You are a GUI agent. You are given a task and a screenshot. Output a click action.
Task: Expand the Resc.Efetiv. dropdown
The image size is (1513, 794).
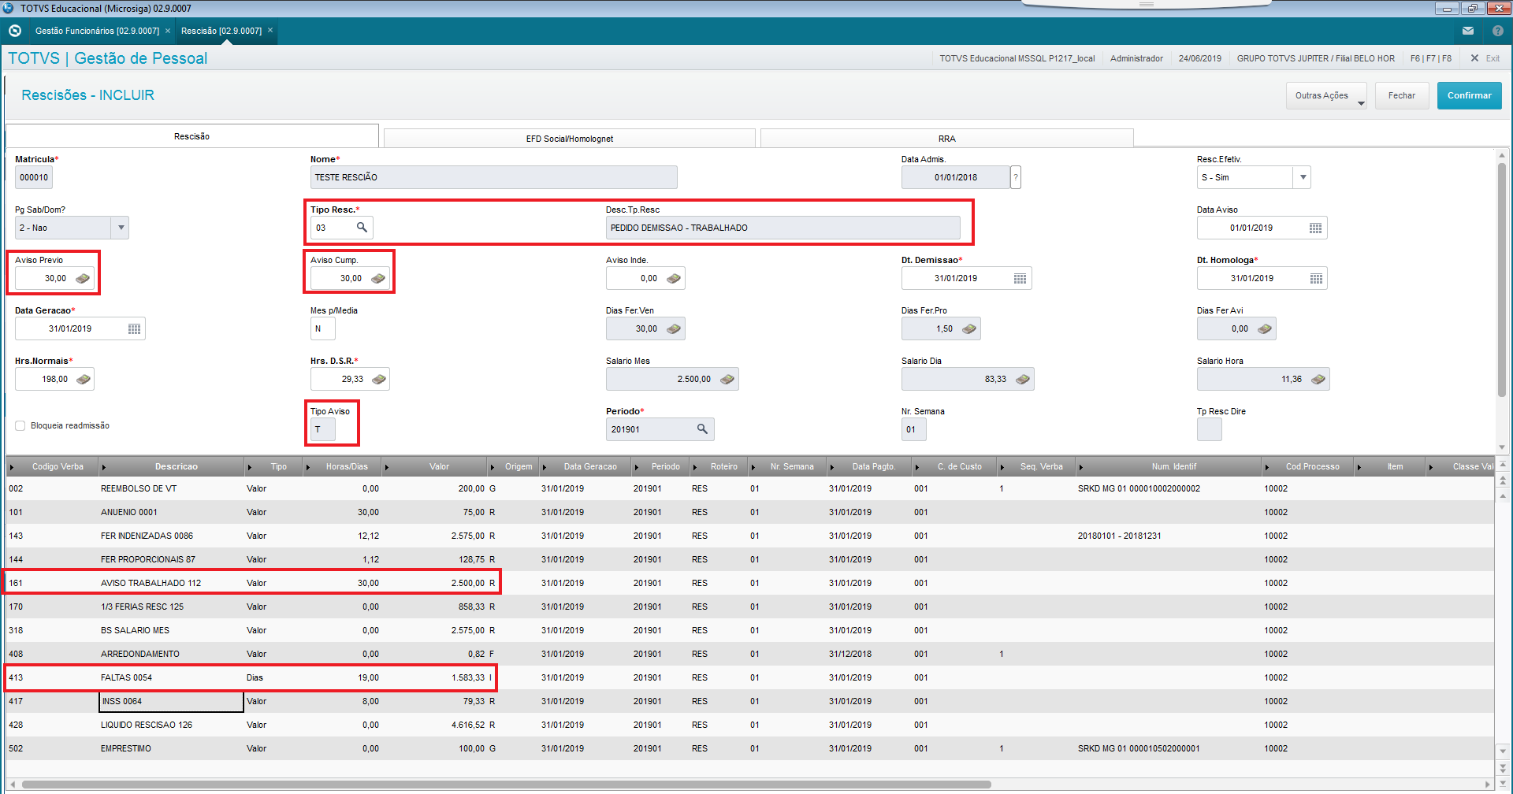click(1303, 177)
